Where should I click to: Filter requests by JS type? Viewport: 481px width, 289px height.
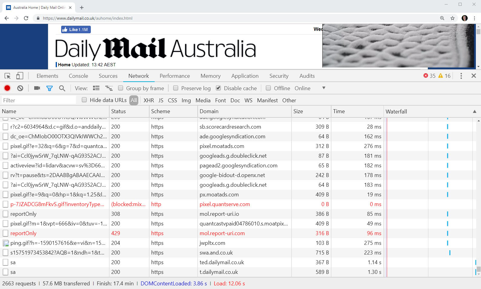tap(161, 100)
